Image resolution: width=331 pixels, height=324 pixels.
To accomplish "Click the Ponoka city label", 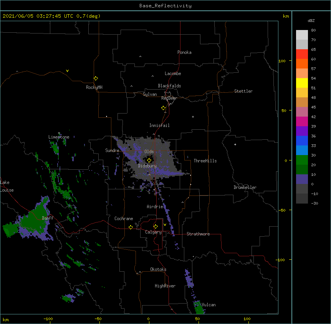I will point(184,52).
